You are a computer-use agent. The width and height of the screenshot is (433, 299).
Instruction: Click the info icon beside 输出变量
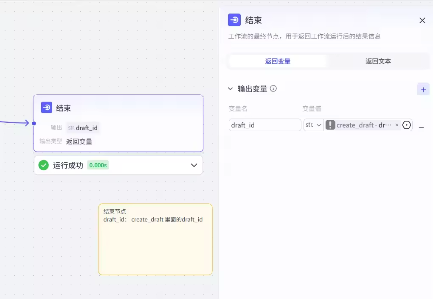(x=273, y=89)
